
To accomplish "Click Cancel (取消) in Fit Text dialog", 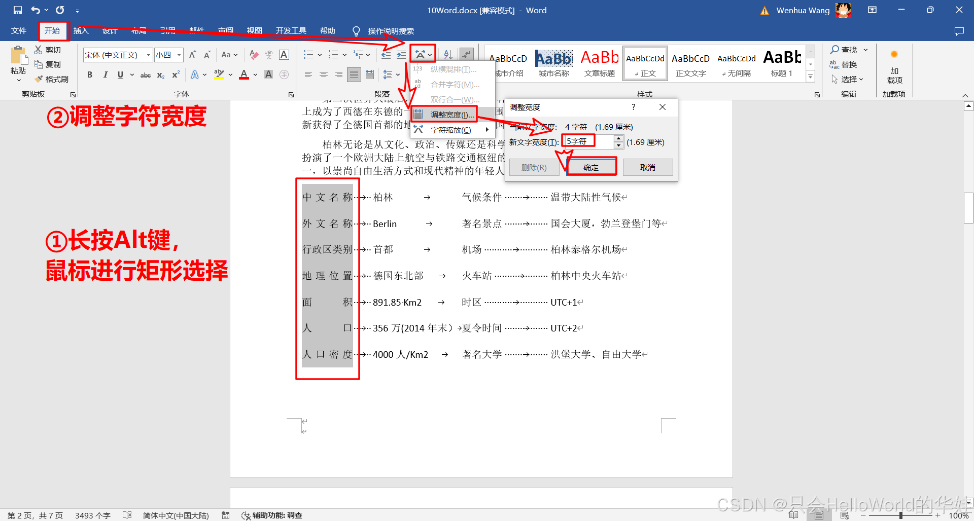I will point(648,167).
